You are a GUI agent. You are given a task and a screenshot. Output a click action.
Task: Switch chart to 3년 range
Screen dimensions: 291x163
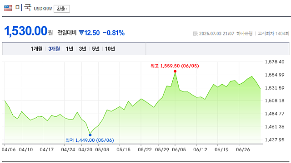(83, 49)
